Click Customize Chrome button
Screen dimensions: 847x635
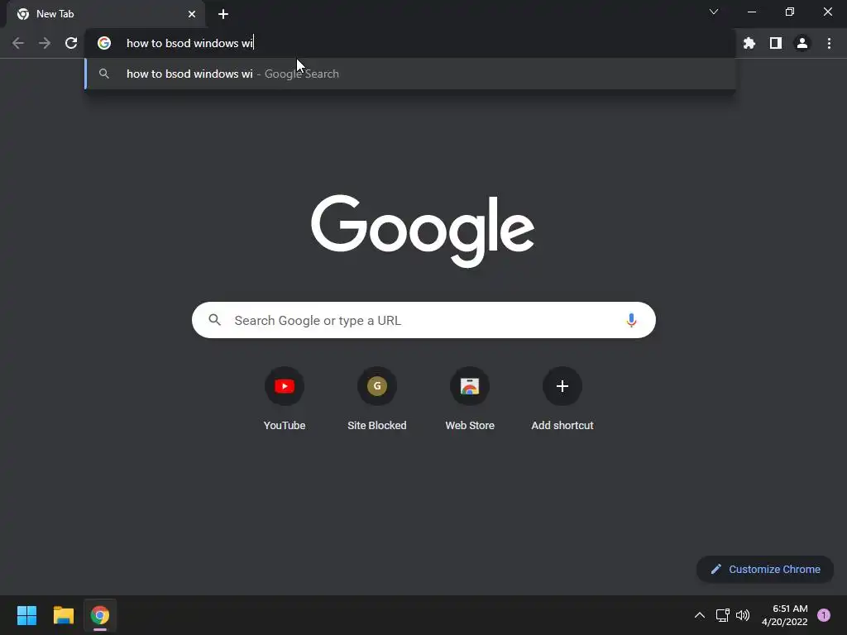pos(765,569)
